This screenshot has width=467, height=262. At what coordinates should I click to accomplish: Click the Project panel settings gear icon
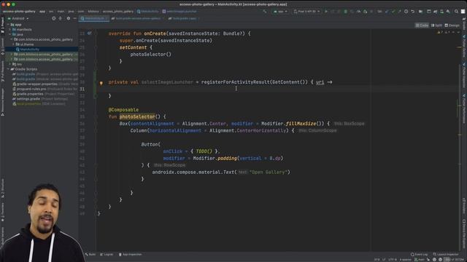click(68, 18)
